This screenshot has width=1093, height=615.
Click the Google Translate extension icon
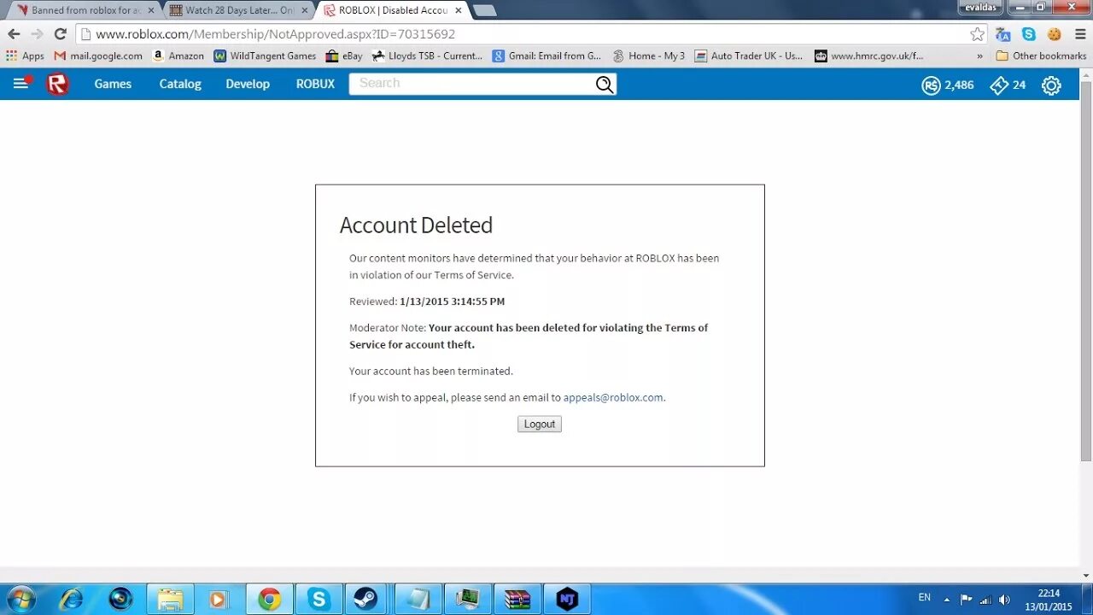tap(1003, 34)
